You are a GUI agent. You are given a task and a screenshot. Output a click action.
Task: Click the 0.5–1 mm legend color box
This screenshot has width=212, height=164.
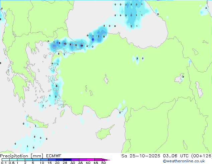[13, 160]
